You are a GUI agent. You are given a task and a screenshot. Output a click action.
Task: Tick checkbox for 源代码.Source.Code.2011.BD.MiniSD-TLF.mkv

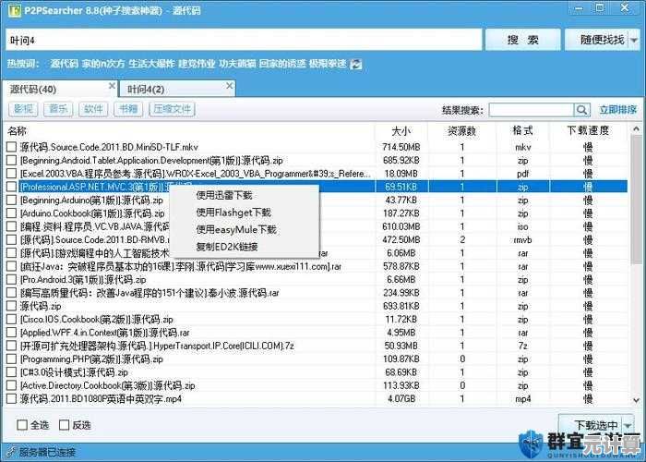(12, 147)
